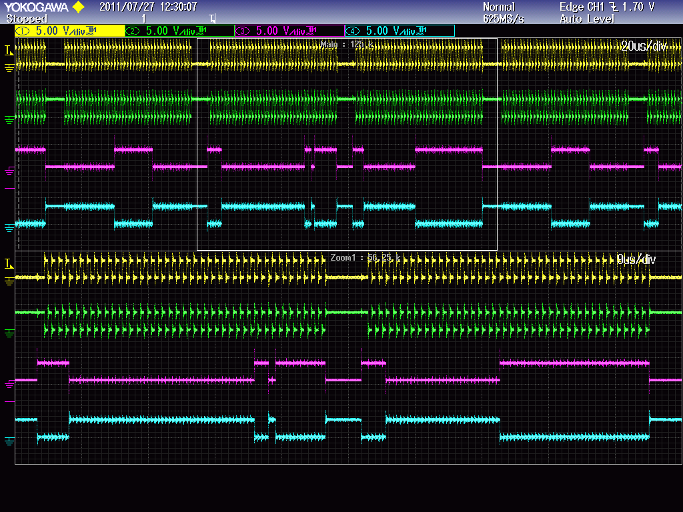This screenshot has width=683, height=512.
Task: Click the Auto Level trigger mode label
Action: click(587, 19)
